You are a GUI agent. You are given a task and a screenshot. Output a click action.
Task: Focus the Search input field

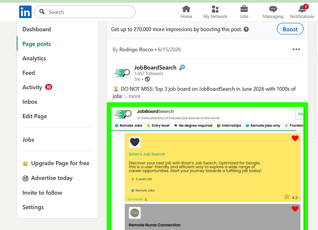point(85,12)
